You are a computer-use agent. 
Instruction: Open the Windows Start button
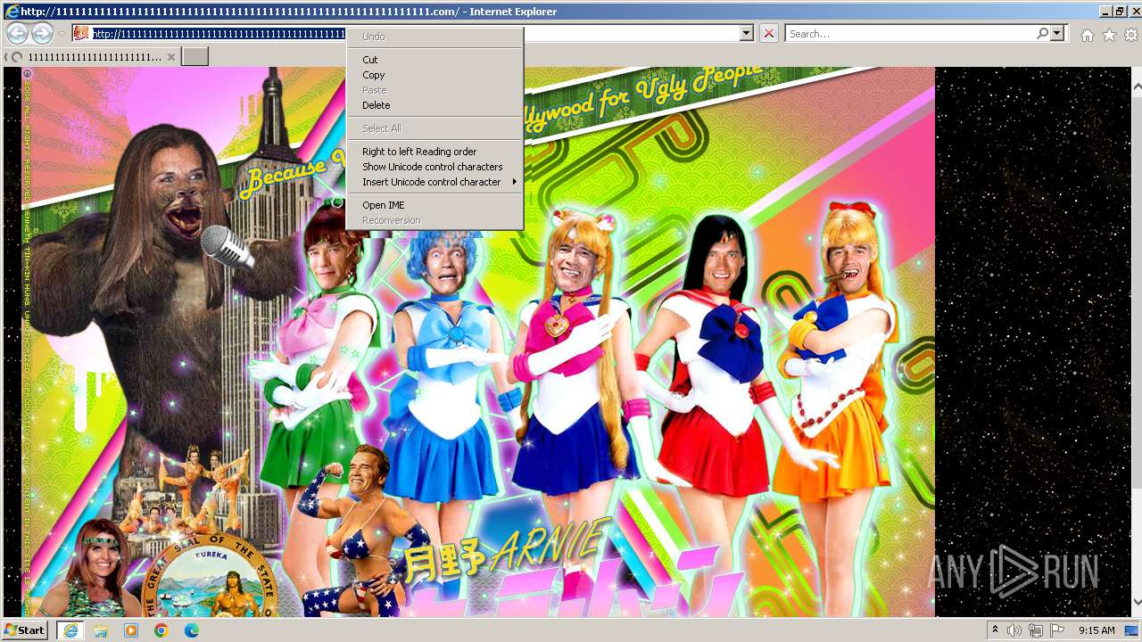[x=25, y=630]
